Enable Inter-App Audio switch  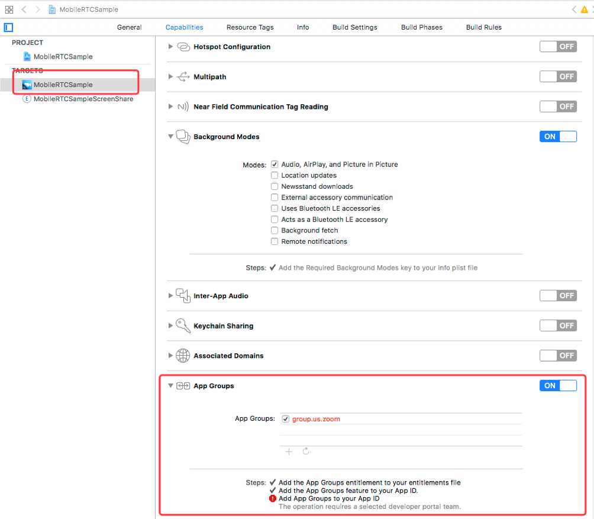coord(558,295)
